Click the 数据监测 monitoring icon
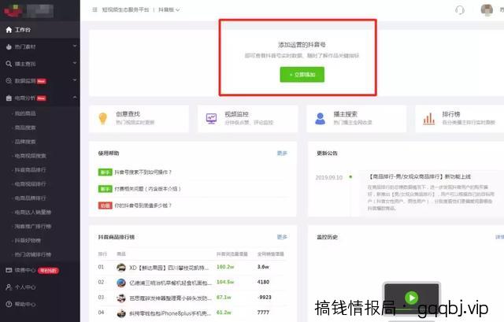504x322 pixels. click(9, 81)
